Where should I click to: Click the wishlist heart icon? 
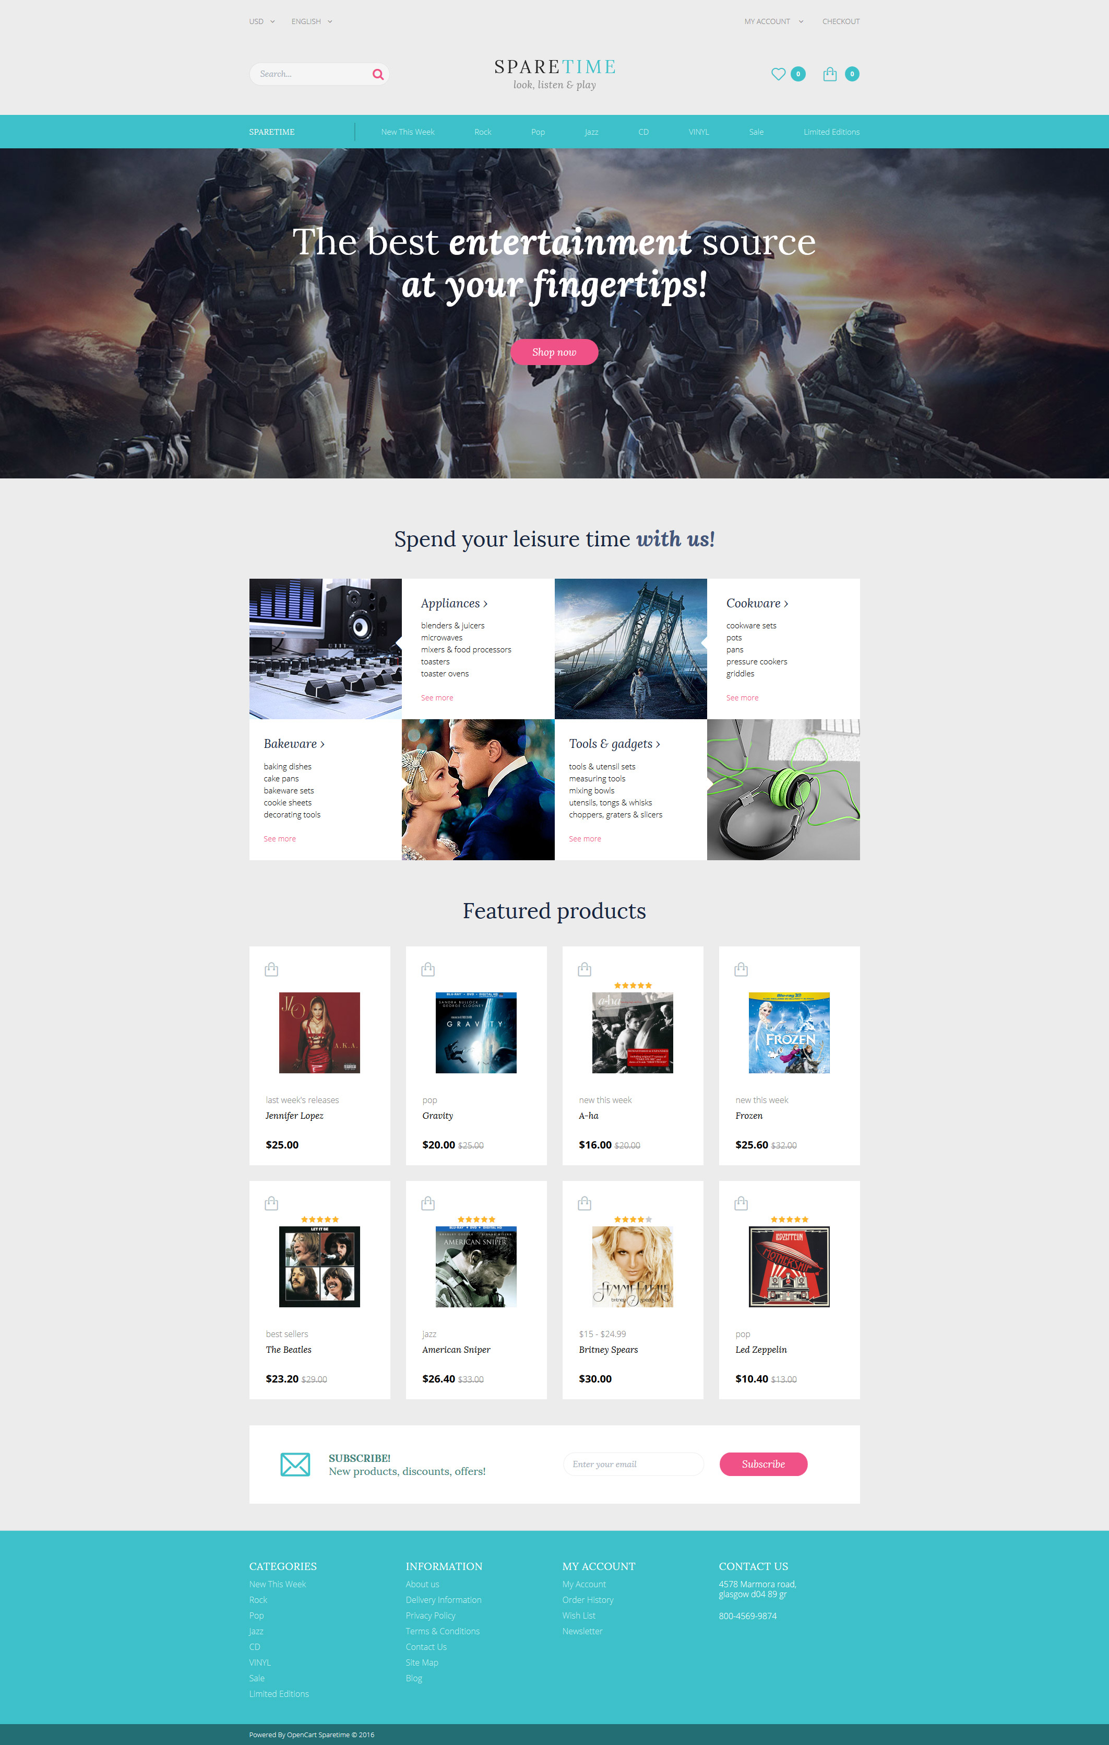click(775, 74)
